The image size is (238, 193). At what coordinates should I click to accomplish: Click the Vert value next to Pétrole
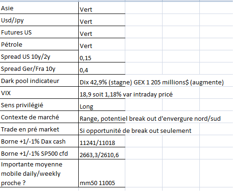[102, 44]
